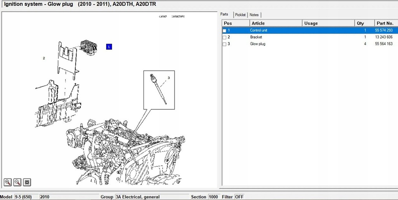
Task: Click the engine assembly drawing
Action: (x=126, y=152)
